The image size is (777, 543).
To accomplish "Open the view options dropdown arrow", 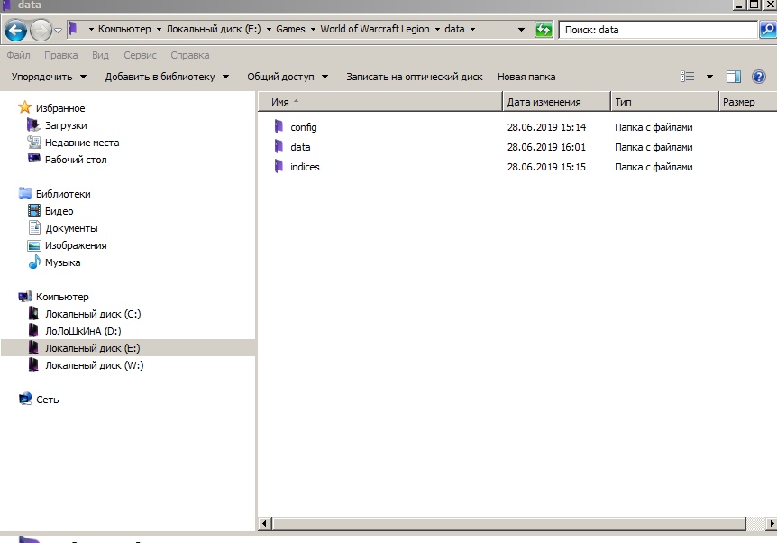I will [709, 77].
